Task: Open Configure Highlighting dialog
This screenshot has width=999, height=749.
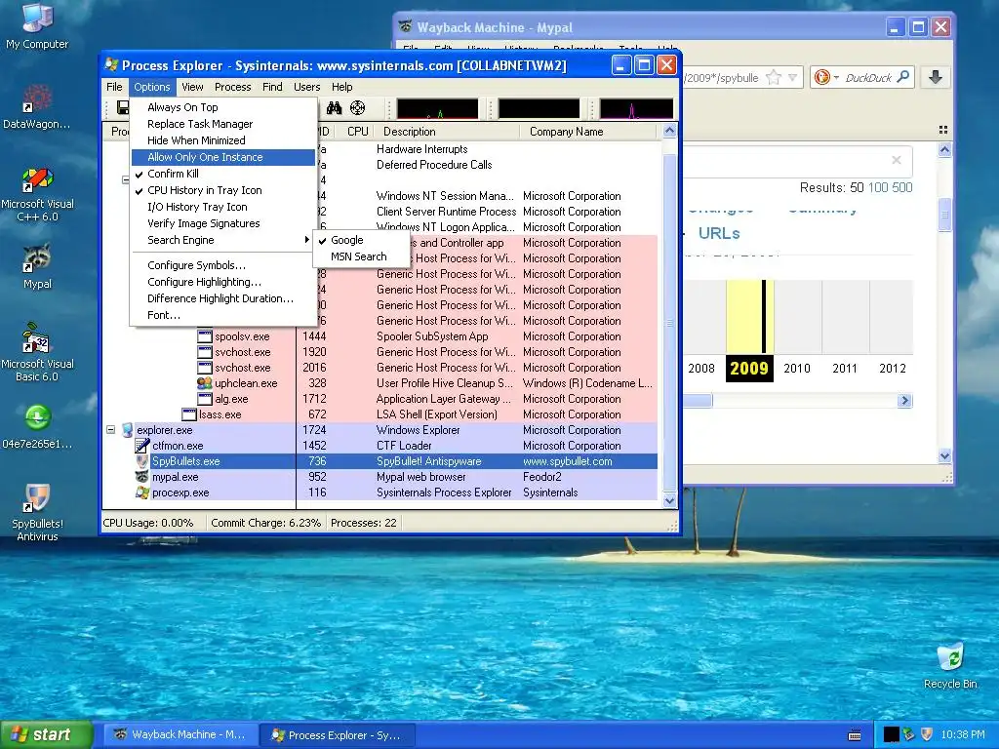Action: [x=223, y=282]
